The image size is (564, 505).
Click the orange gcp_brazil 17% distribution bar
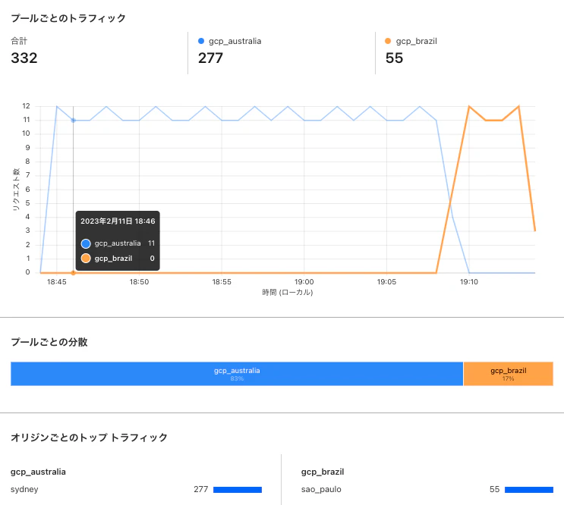pyautogui.click(x=509, y=374)
